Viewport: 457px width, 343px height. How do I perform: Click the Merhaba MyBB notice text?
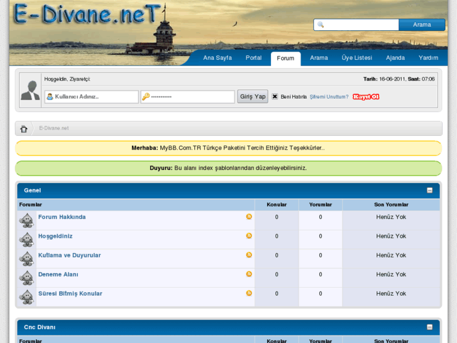coord(228,148)
